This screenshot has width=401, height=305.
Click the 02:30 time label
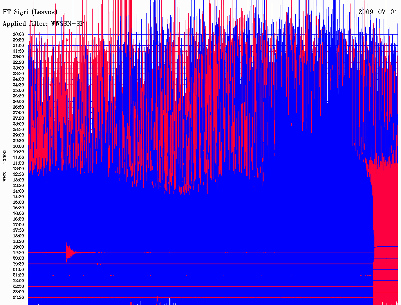tap(18, 62)
